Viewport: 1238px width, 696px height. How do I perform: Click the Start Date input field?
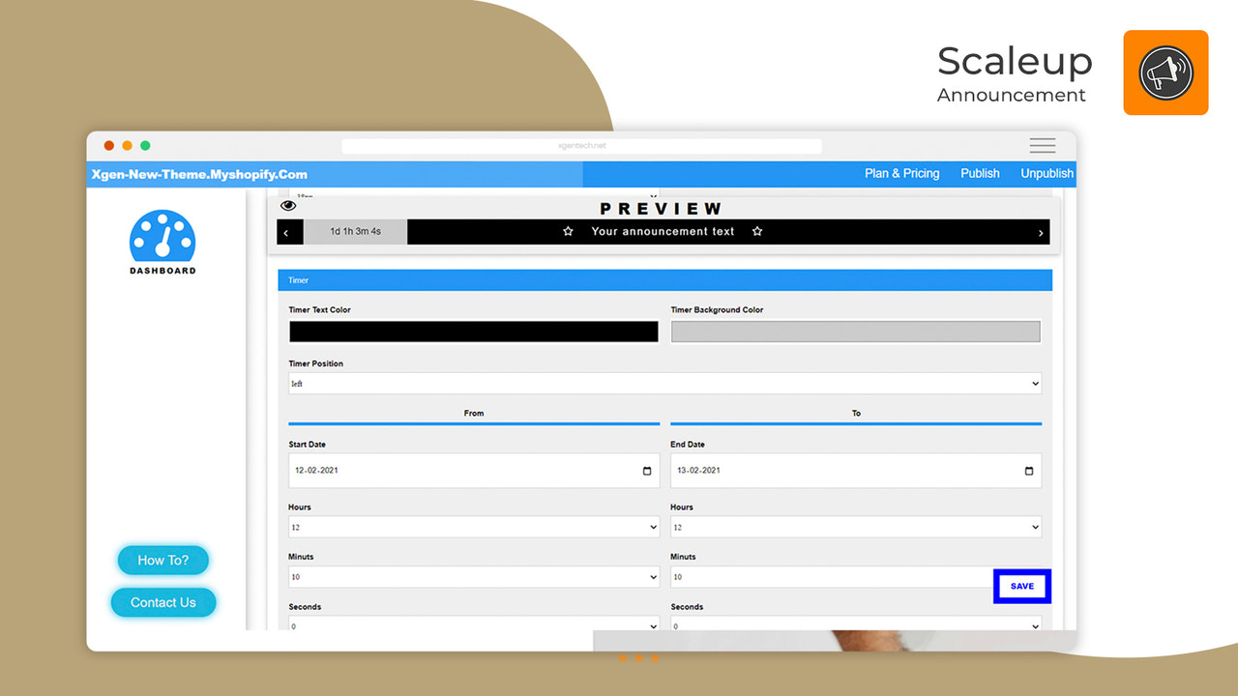point(435,470)
